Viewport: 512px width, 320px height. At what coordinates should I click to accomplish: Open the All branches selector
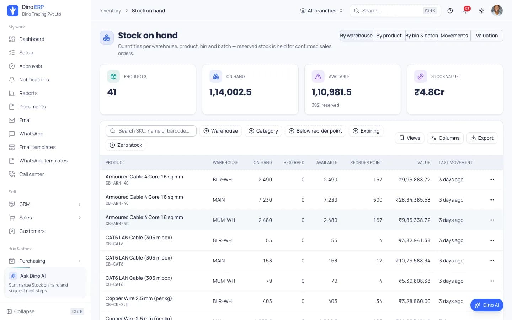321,11
